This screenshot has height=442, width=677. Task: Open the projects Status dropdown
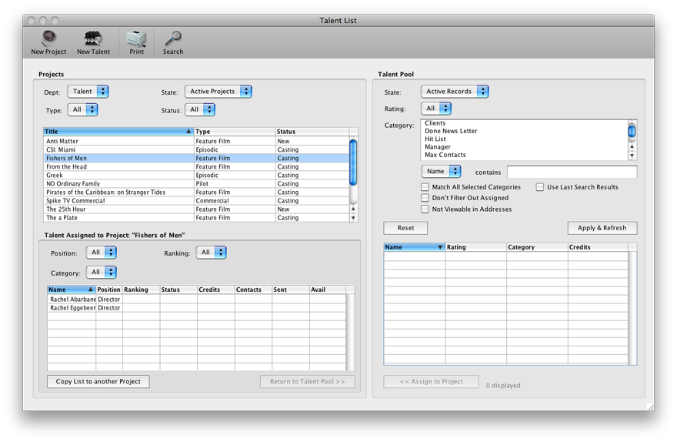pyautogui.click(x=200, y=110)
